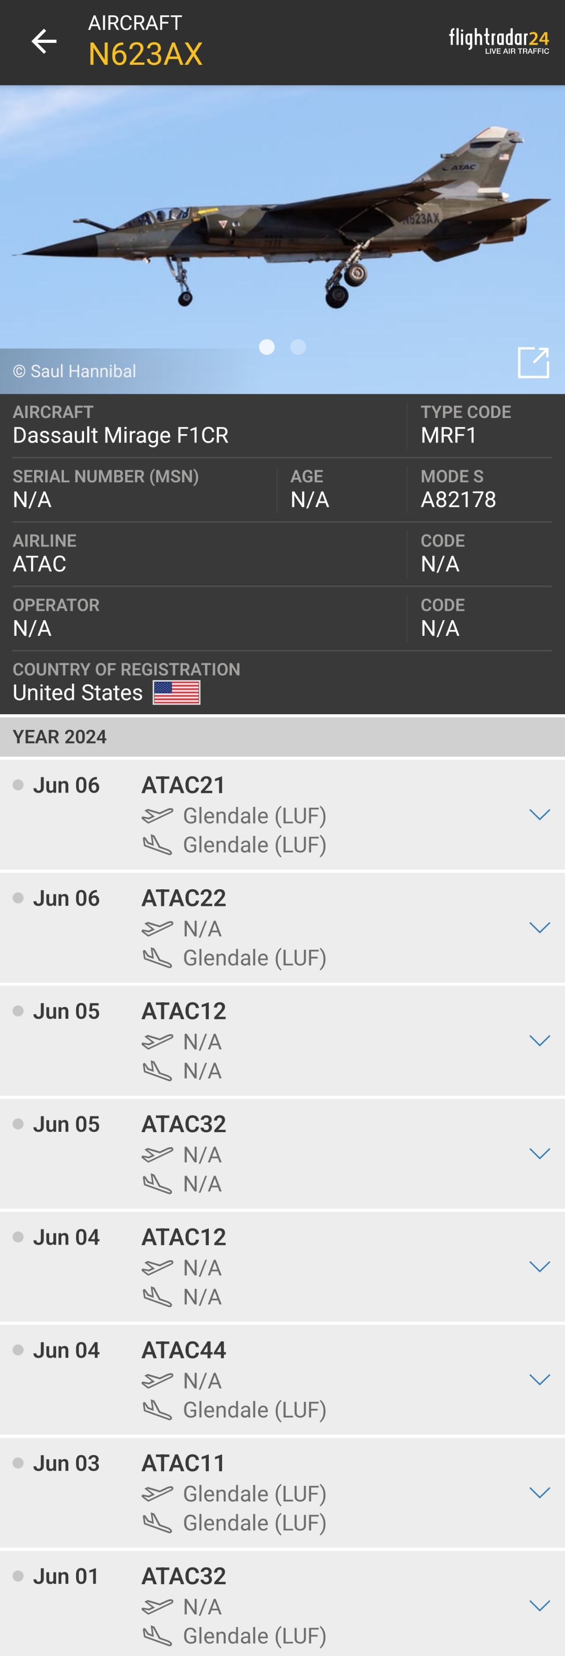Viewport: 565px width, 1656px height.
Task: Expand the ATAC21 Jun 06 flight details
Action: pyautogui.click(x=539, y=814)
